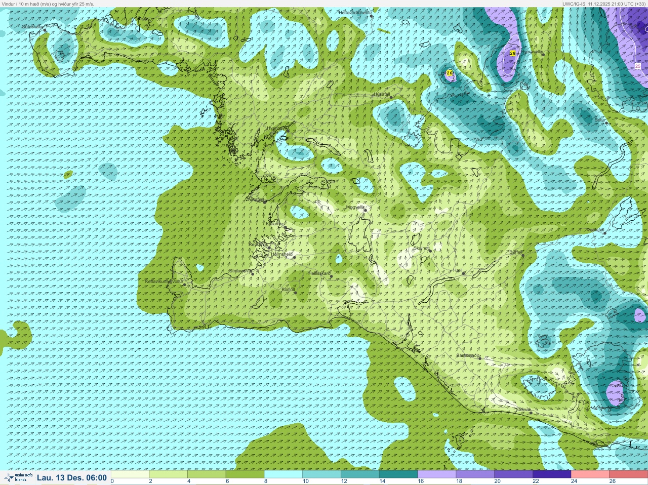Click the yellow 26 gust marker

(x=450, y=73)
